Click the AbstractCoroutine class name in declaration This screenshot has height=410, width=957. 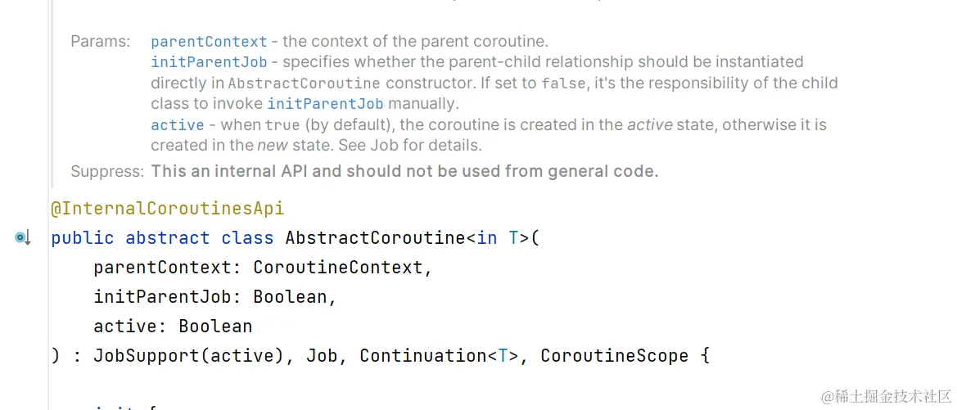375,238
